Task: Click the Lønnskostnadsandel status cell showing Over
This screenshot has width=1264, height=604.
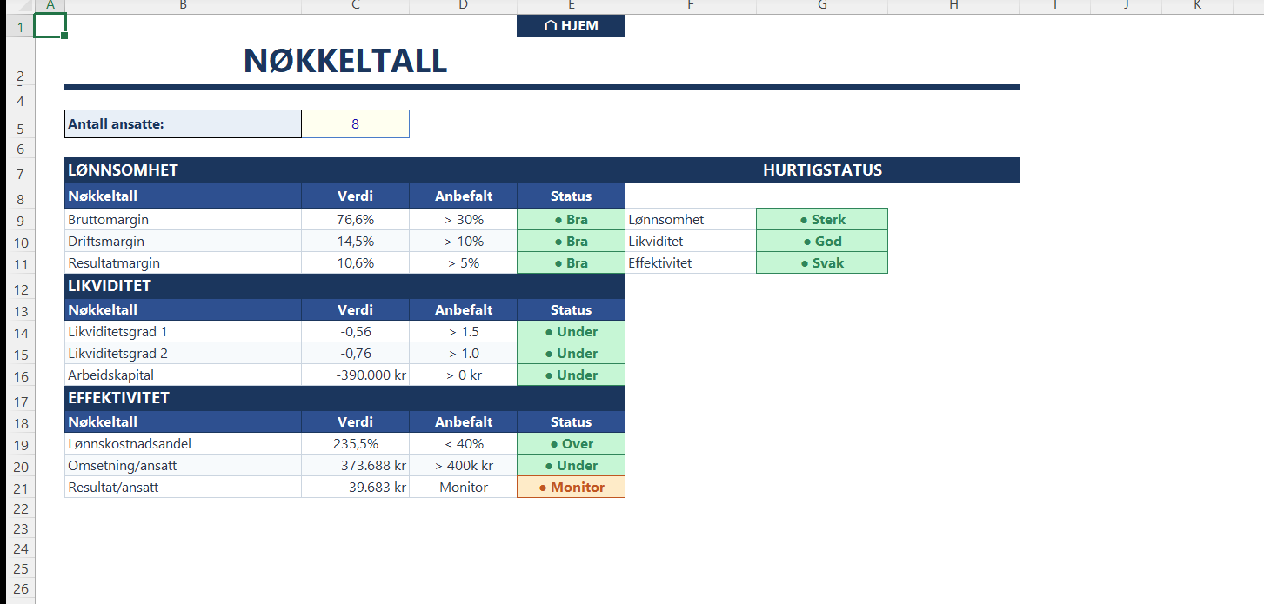Action: tap(571, 444)
